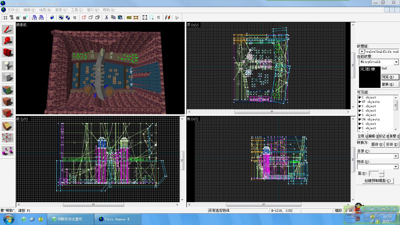Open the 地图 (Map) menu
This screenshot has width=400, height=225.
click(45, 10)
